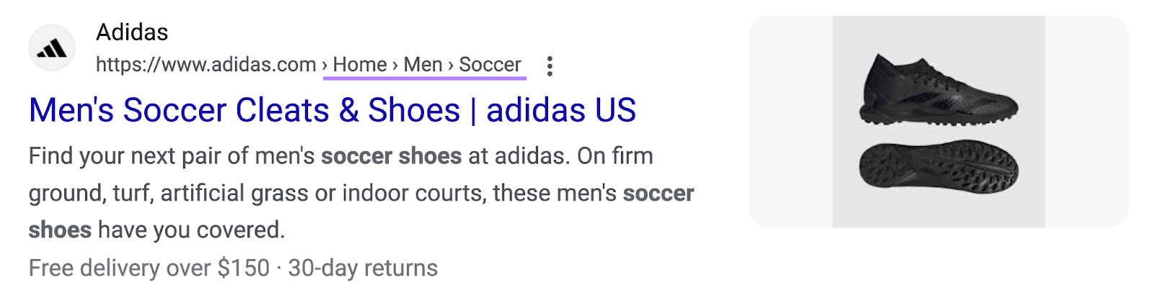Select the Soccer breadcrumb

(490, 65)
